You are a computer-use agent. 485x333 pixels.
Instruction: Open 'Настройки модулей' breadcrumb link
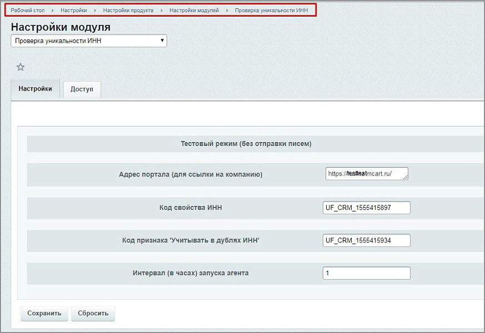click(x=194, y=11)
